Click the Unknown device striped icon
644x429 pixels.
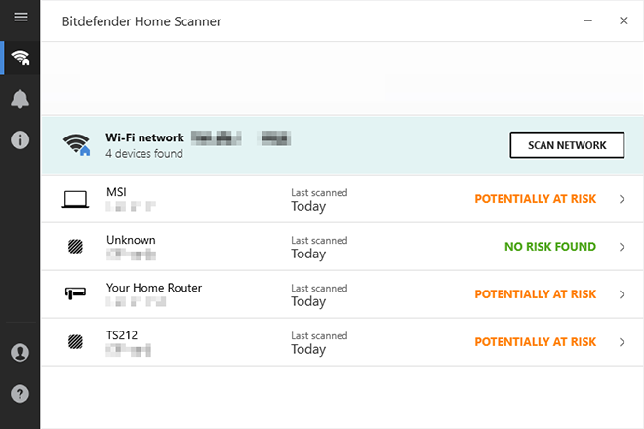75,247
